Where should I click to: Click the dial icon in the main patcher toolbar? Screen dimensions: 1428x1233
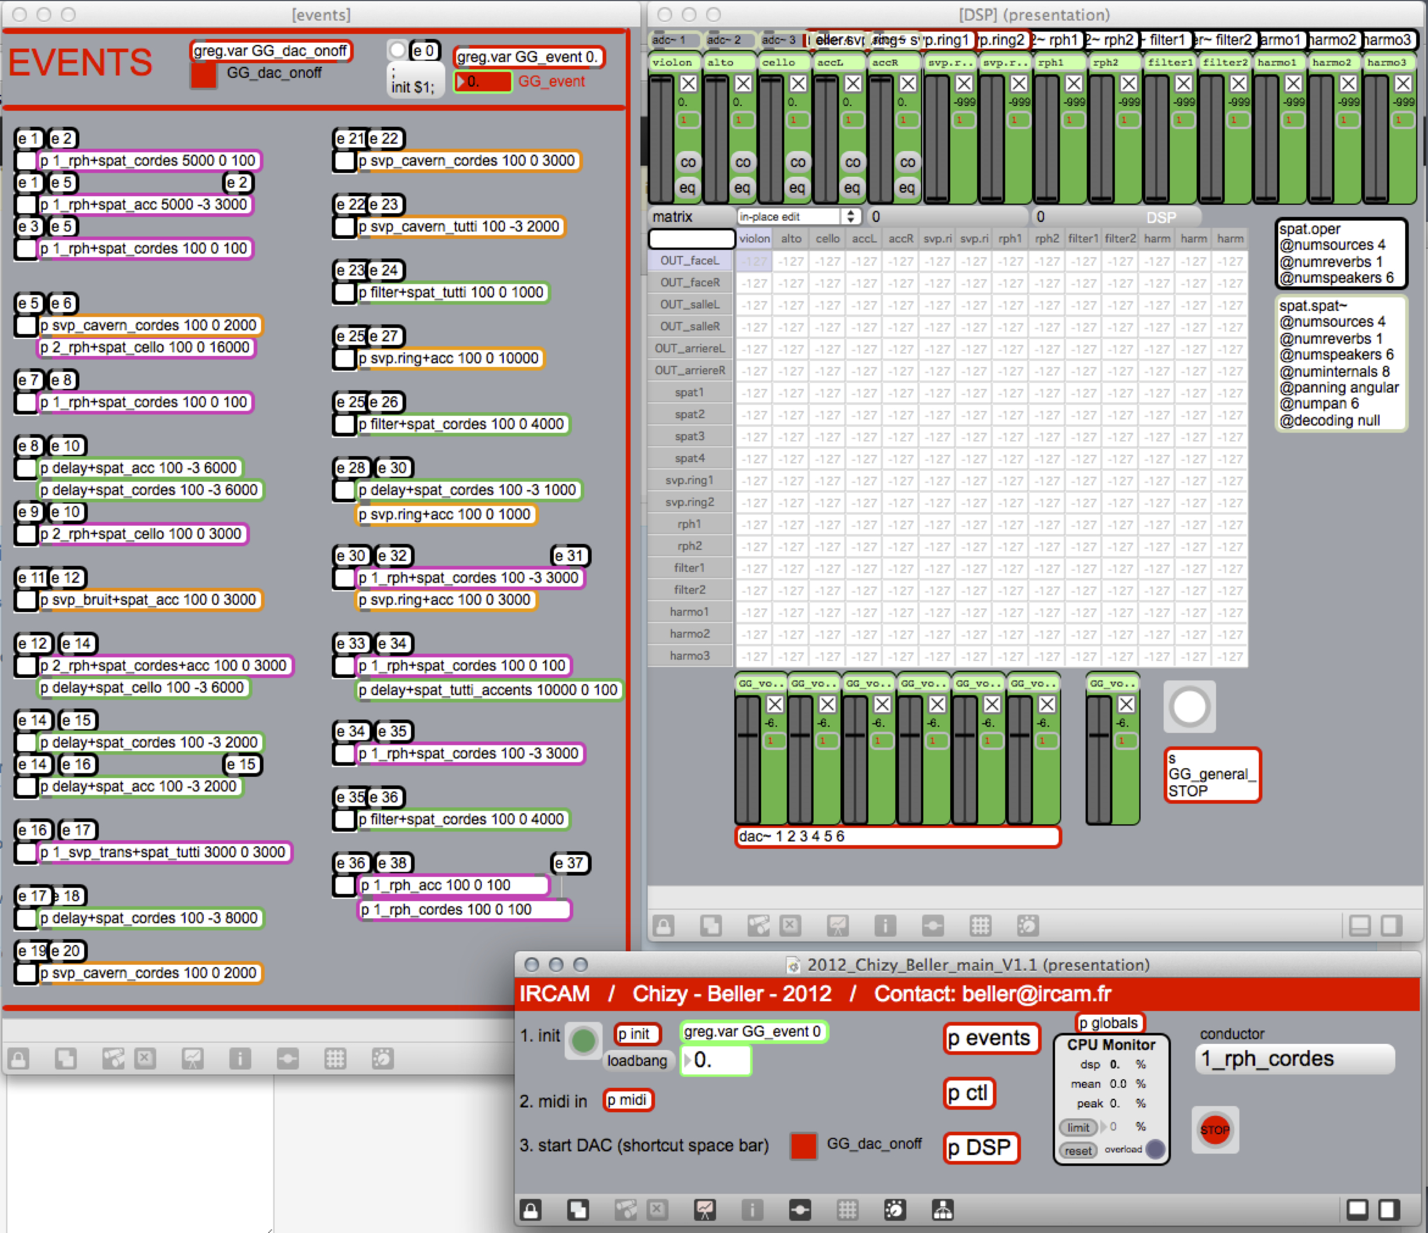pyautogui.click(x=895, y=1210)
